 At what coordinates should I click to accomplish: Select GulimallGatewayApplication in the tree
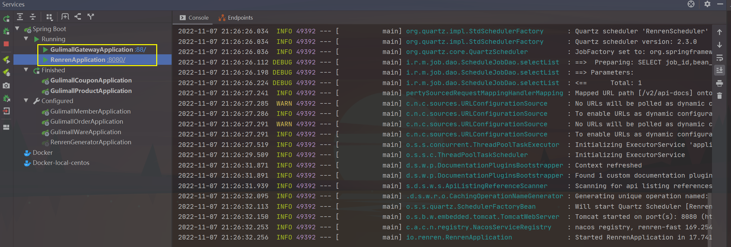pos(92,49)
